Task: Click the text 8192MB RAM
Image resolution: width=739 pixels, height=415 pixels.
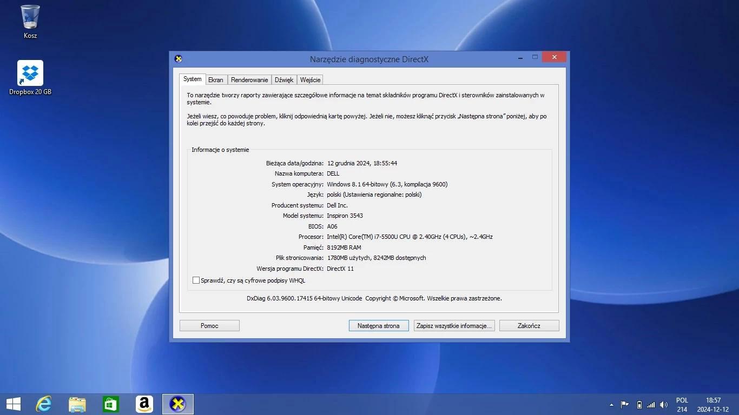Action: (344, 247)
